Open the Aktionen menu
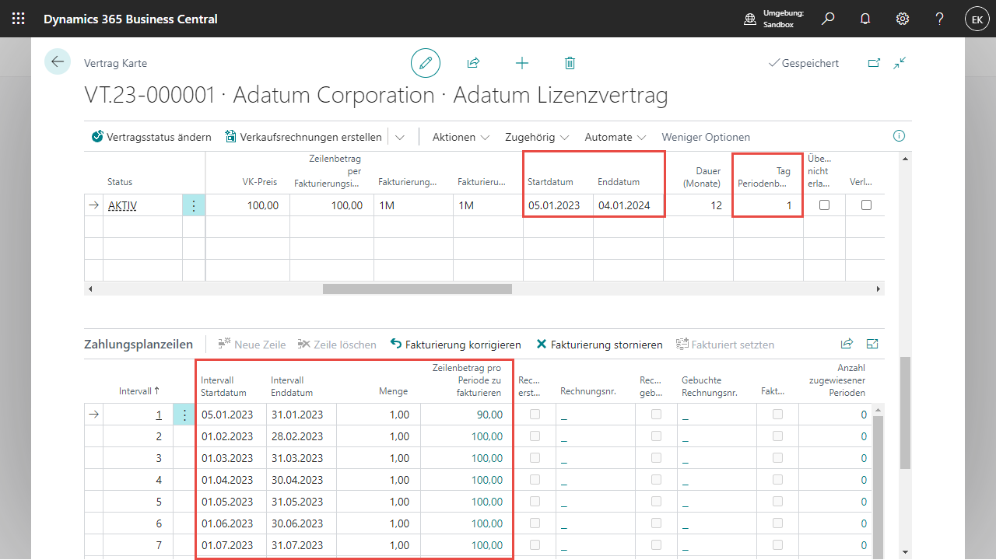The image size is (996, 560). click(x=461, y=137)
